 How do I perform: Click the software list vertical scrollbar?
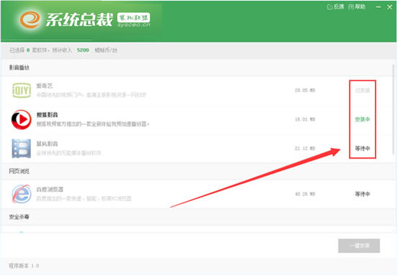click(x=394, y=109)
